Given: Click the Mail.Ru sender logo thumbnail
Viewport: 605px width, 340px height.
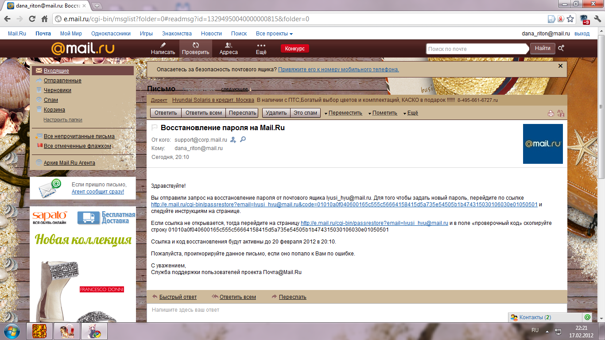Looking at the screenshot, I should click(543, 144).
